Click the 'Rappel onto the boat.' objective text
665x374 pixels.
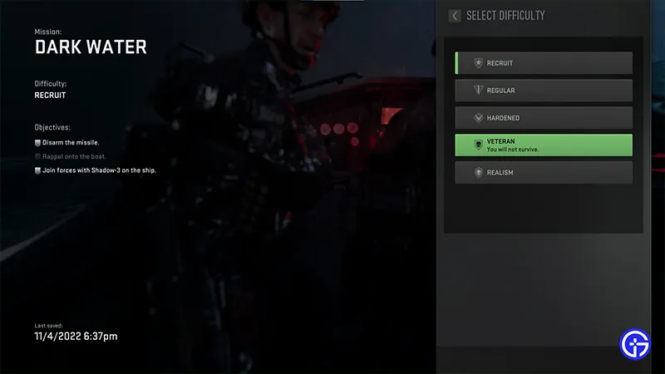tap(74, 156)
